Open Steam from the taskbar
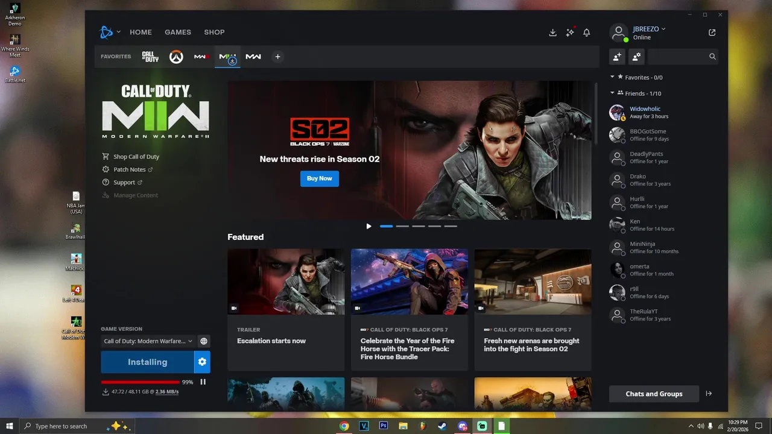The image size is (772, 434). pos(443,426)
